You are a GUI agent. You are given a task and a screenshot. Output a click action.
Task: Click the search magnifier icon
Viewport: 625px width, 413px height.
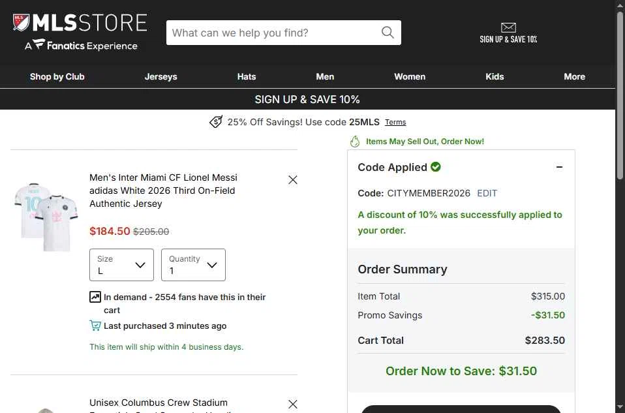(x=388, y=32)
